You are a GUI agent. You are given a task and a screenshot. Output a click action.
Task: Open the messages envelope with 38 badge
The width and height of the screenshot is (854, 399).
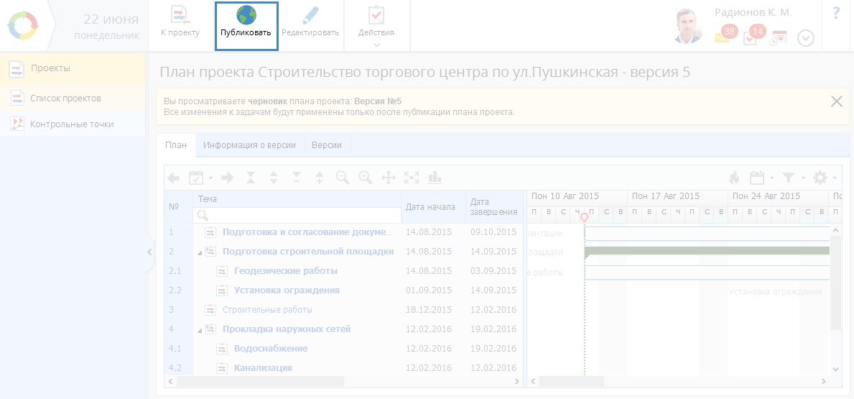tap(723, 37)
